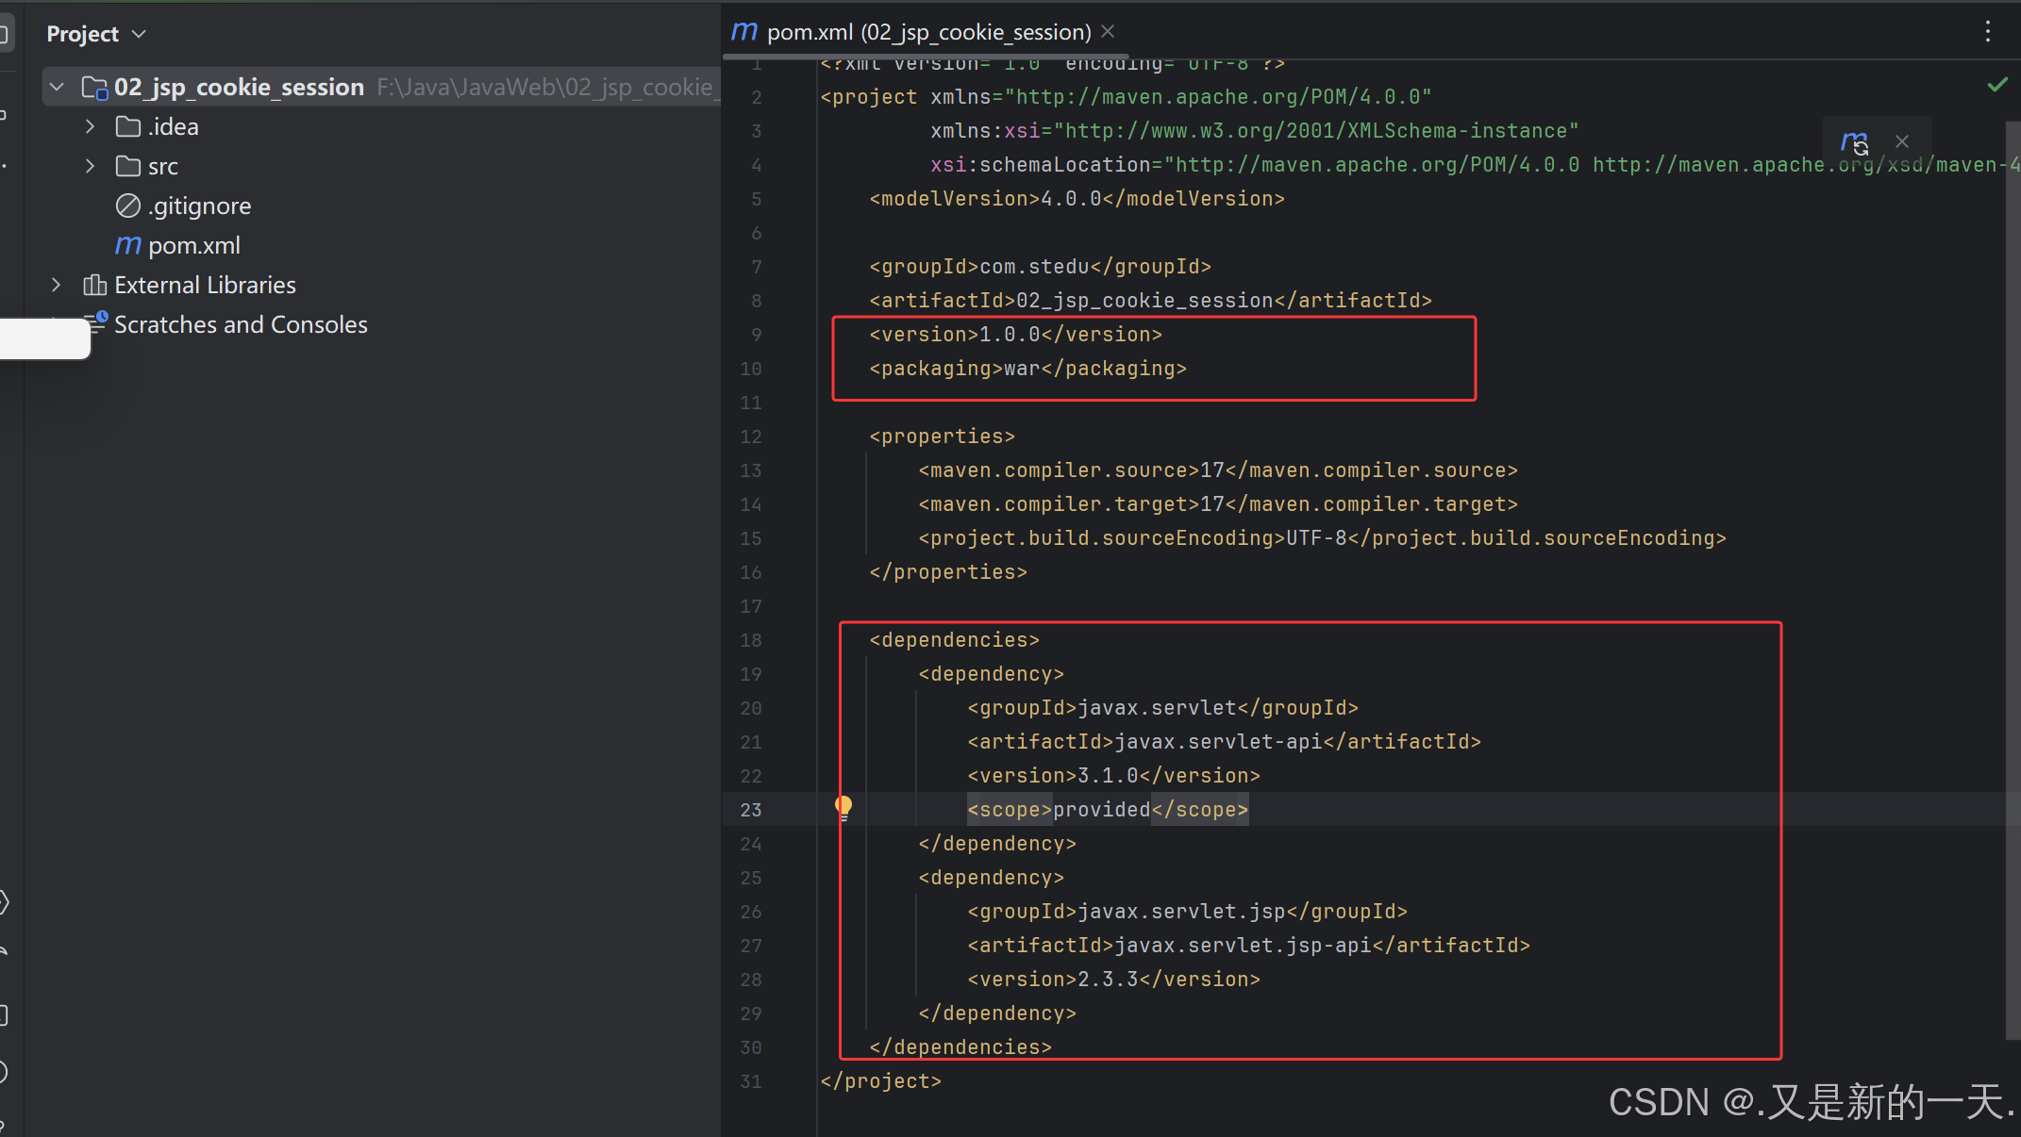Open the editor tabs three-dot menu
This screenshot has width=2021, height=1137.
point(1987,32)
